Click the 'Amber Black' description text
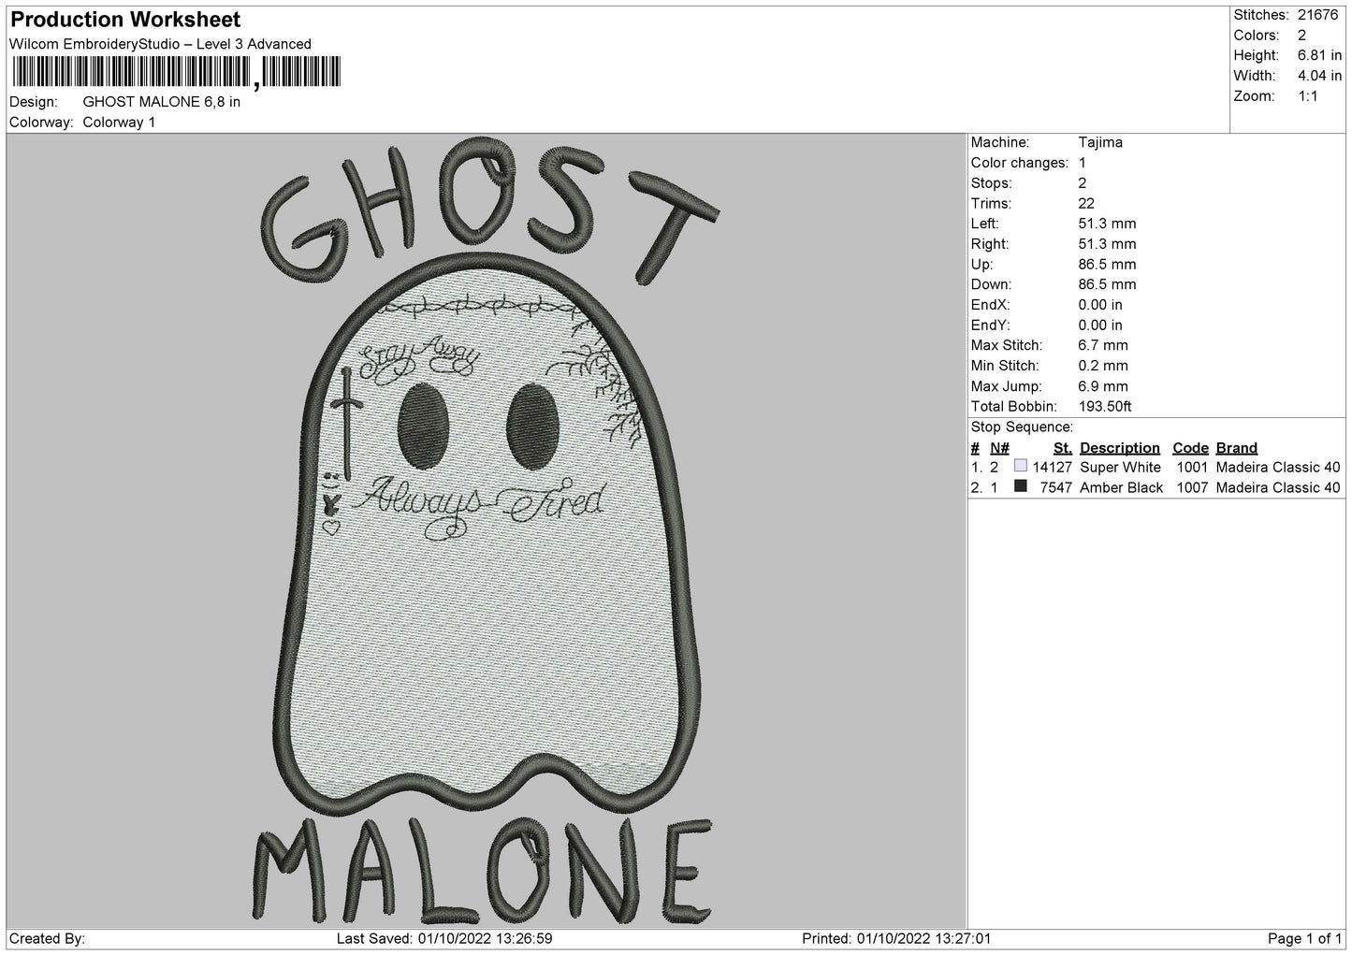This screenshot has width=1352, height=955. 1122,488
